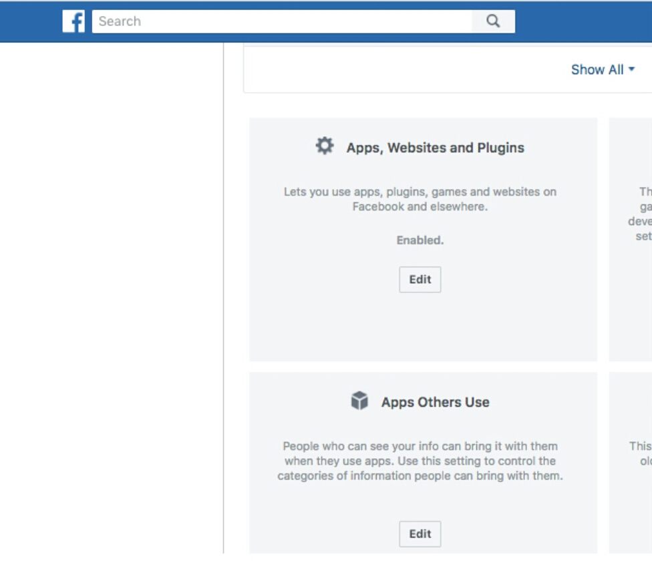Open the Show All dropdown
The height and width of the screenshot is (573, 652).
(x=603, y=69)
